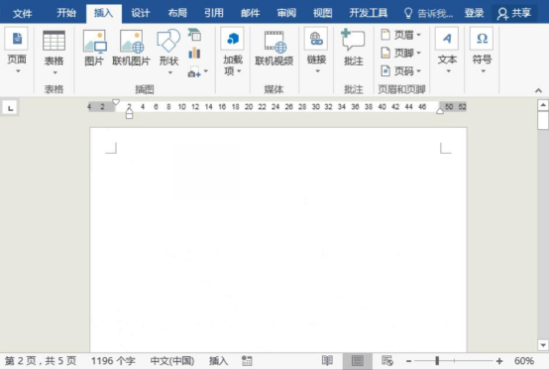Open dropdown arrow under 表格
549x370 pixels.
pos(55,72)
